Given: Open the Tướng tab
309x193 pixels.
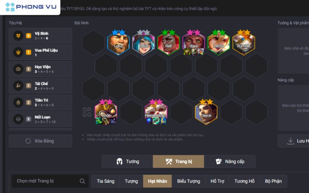Looking at the screenshot, I should click(127, 162).
